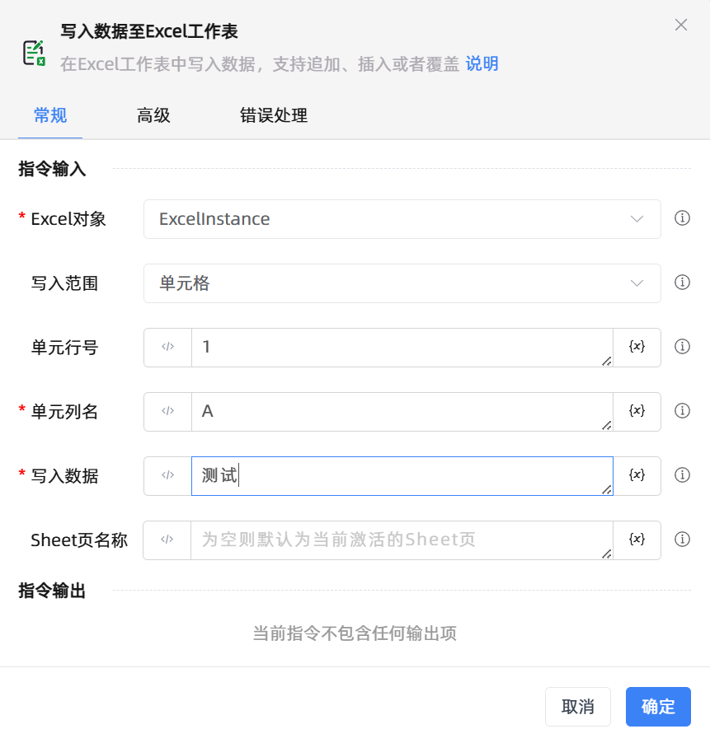Image resolution: width=710 pixels, height=743 pixels.
Task: Open the 写入范围 dropdown showing 单元格
Action: [402, 283]
